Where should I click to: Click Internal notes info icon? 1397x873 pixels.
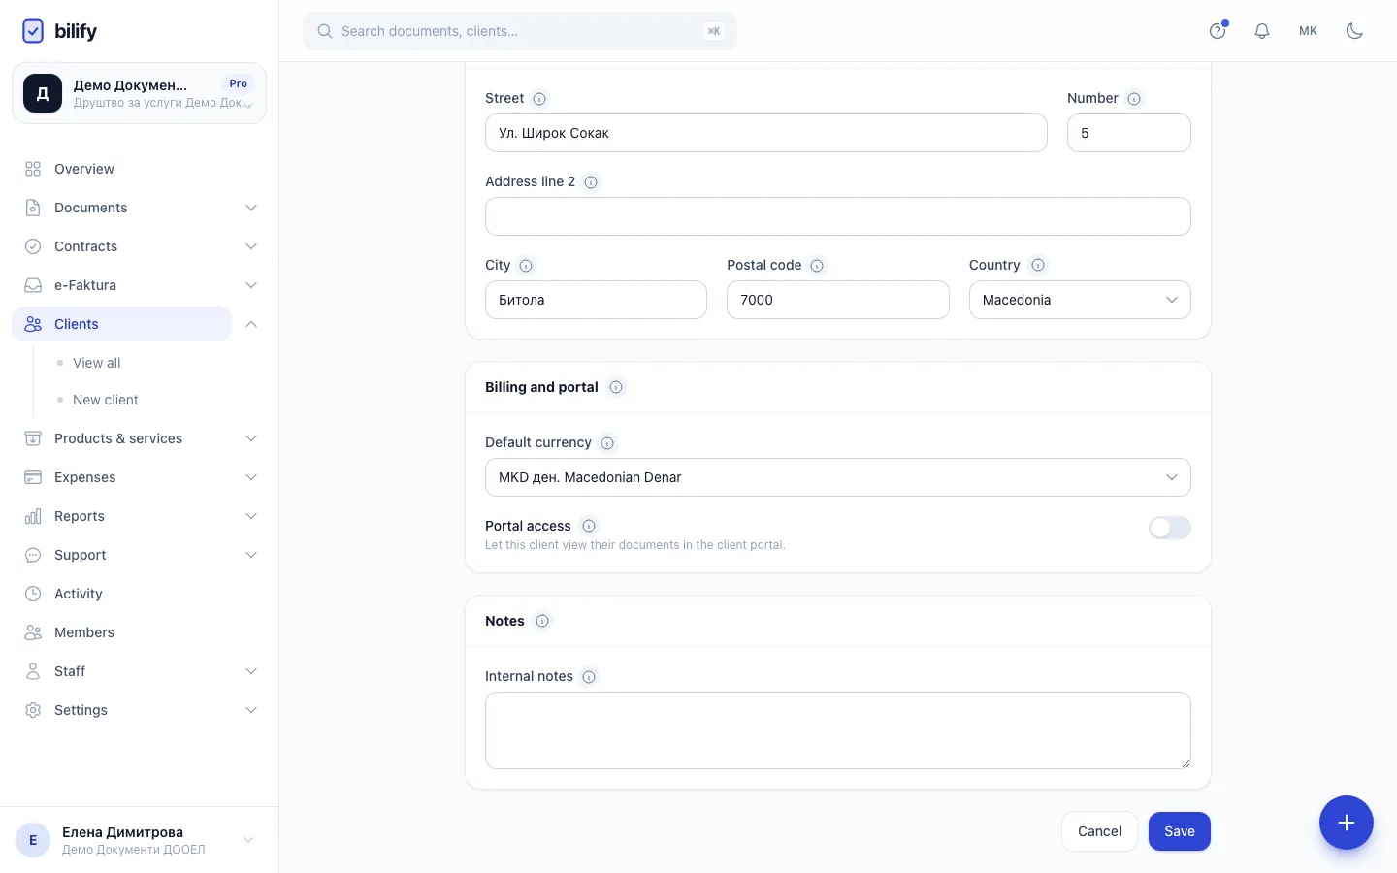pos(589,677)
